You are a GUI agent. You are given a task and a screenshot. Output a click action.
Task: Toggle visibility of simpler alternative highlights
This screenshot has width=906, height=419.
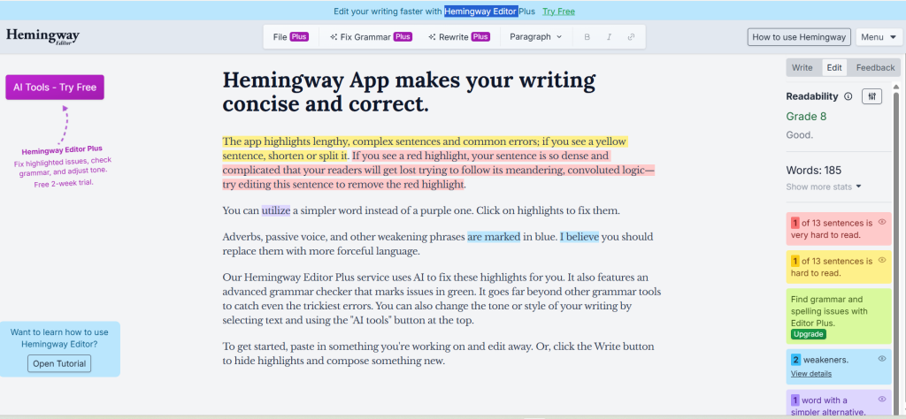pyautogui.click(x=882, y=399)
